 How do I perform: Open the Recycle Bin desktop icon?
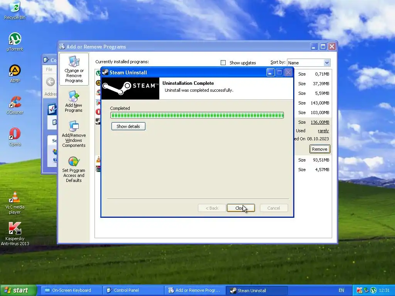click(x=15, y=10)
